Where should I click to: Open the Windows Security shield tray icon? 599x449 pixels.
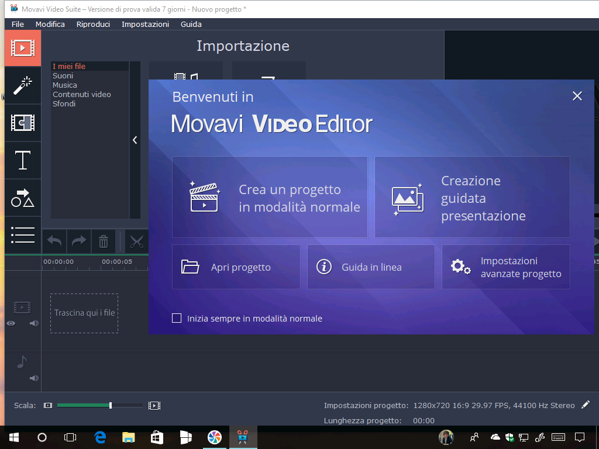[510, 437]
